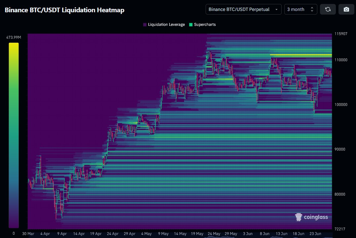Click the 23 Jun date label
Viewport: 356px width, 238px height.
pyautogui.click(x=315, y=234)
